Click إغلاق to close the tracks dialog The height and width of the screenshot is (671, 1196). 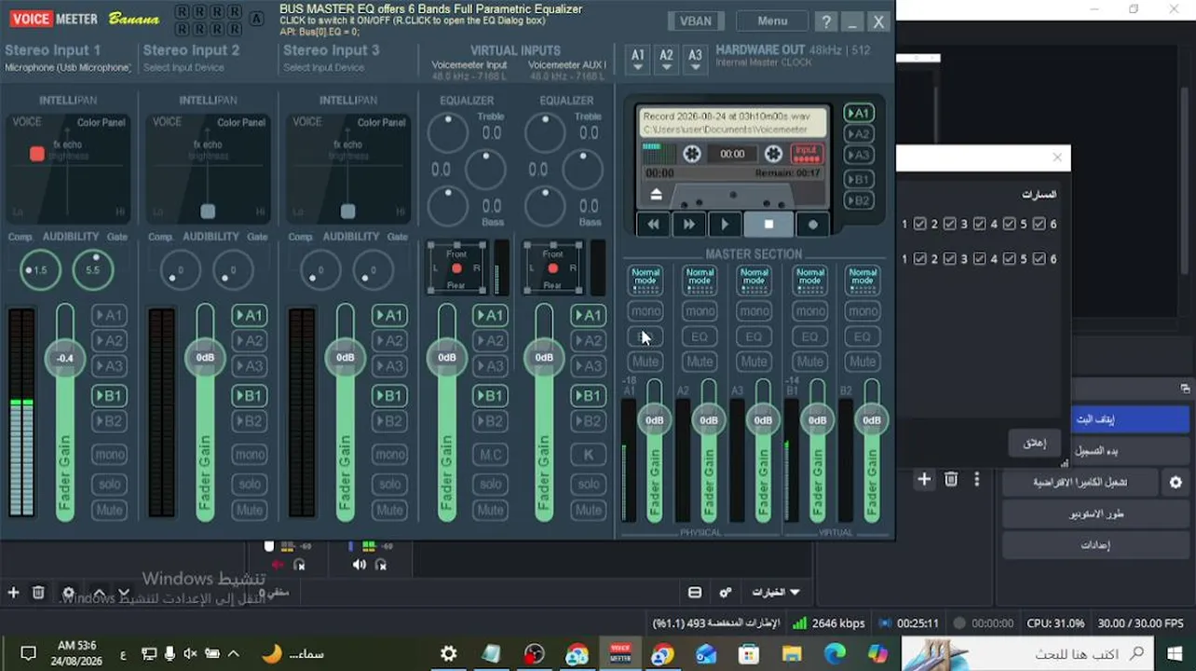click(x=1035, y=443)
